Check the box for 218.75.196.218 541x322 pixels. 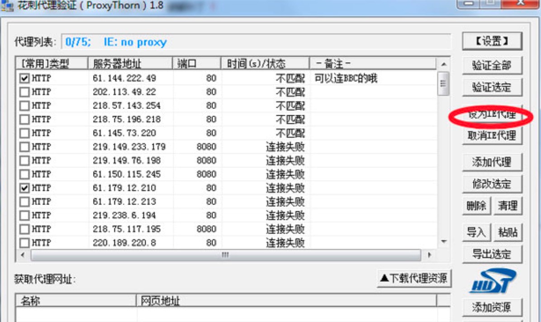(x=24, y=120)
